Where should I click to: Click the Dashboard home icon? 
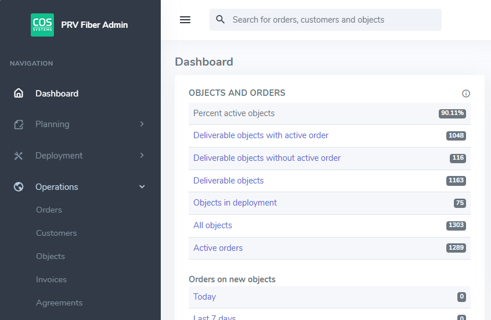point(19,93)
